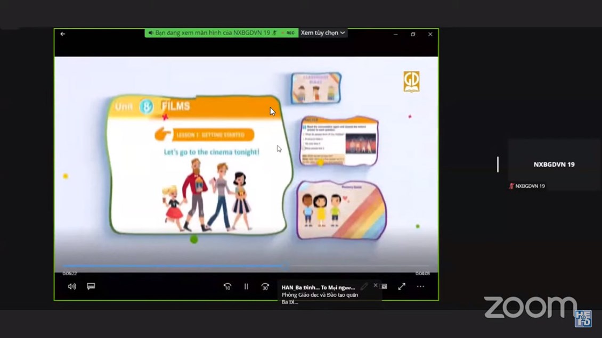Enter full screen with the expand arrows
The width and height of the screenshot is (602, 338).
(x=402, y=286)
